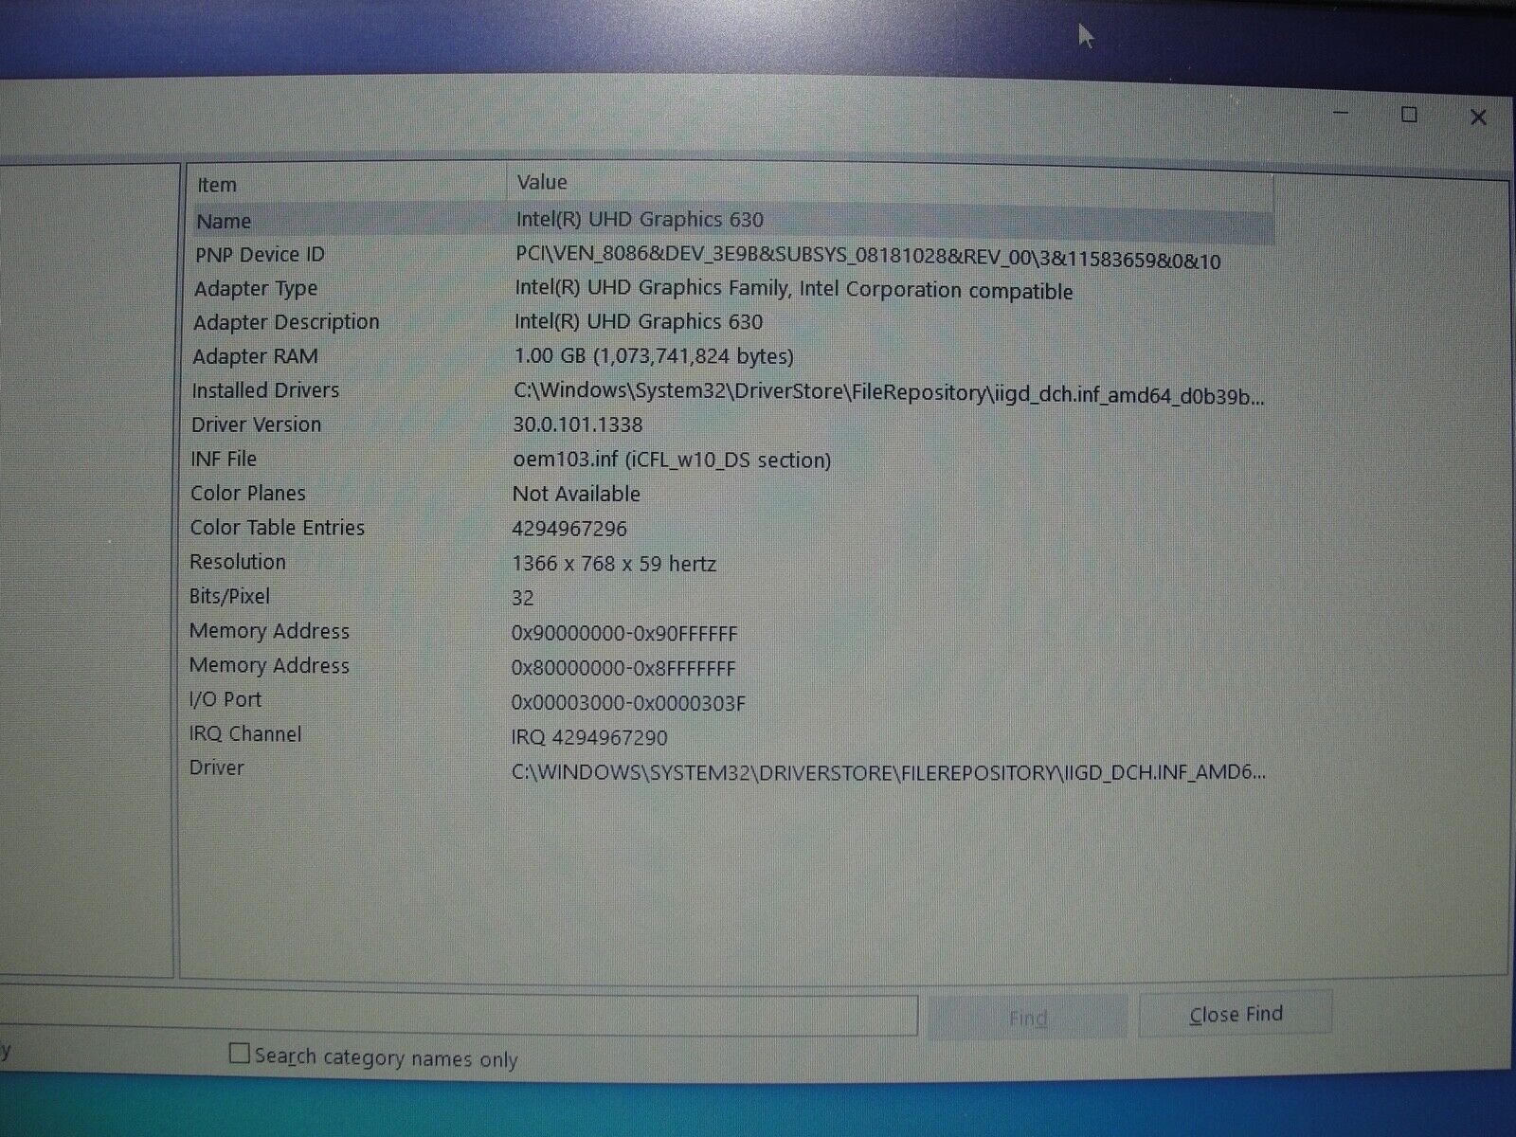
Task: Click value 4294967296
Action: [569, 529]
